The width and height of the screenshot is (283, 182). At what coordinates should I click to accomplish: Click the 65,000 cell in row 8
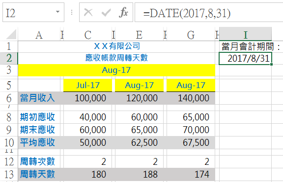191,117
